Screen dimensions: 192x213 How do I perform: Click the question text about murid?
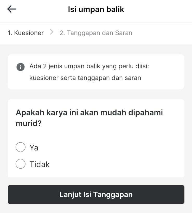[89, 118]
